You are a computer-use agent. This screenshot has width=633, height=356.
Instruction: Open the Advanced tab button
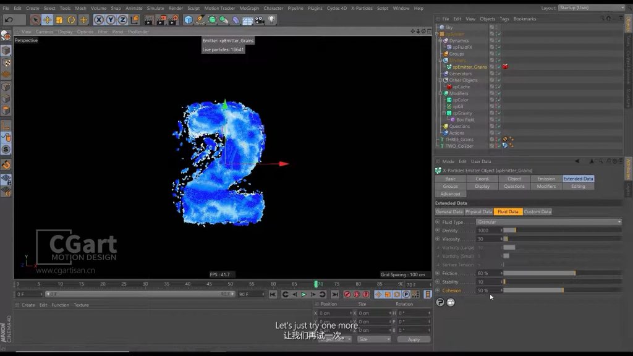450,194
